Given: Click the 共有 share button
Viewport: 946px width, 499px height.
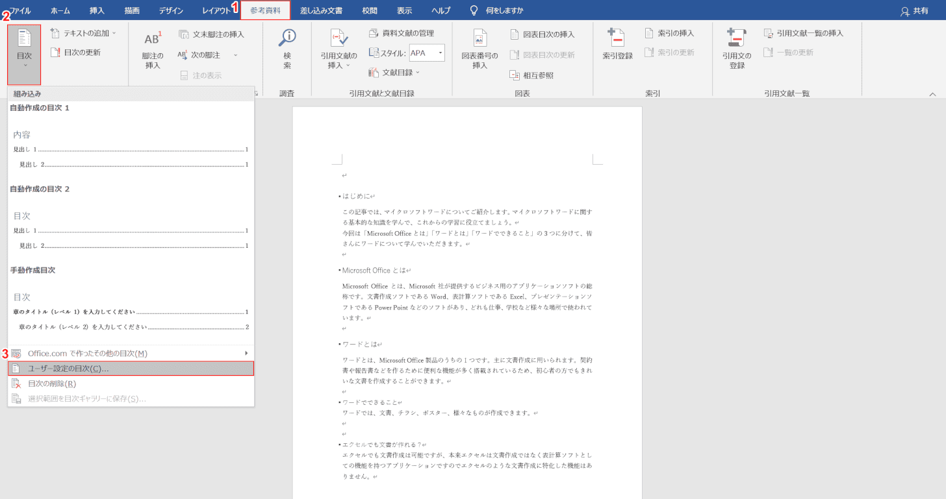Looking at the screenshot, I should pos(914,11).
